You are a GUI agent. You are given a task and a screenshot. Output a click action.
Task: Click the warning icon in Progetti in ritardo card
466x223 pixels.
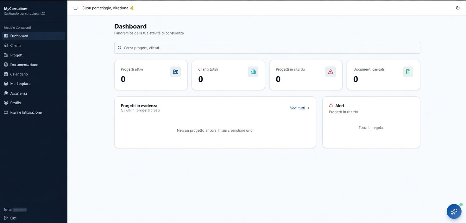click(x=331, y=72)
